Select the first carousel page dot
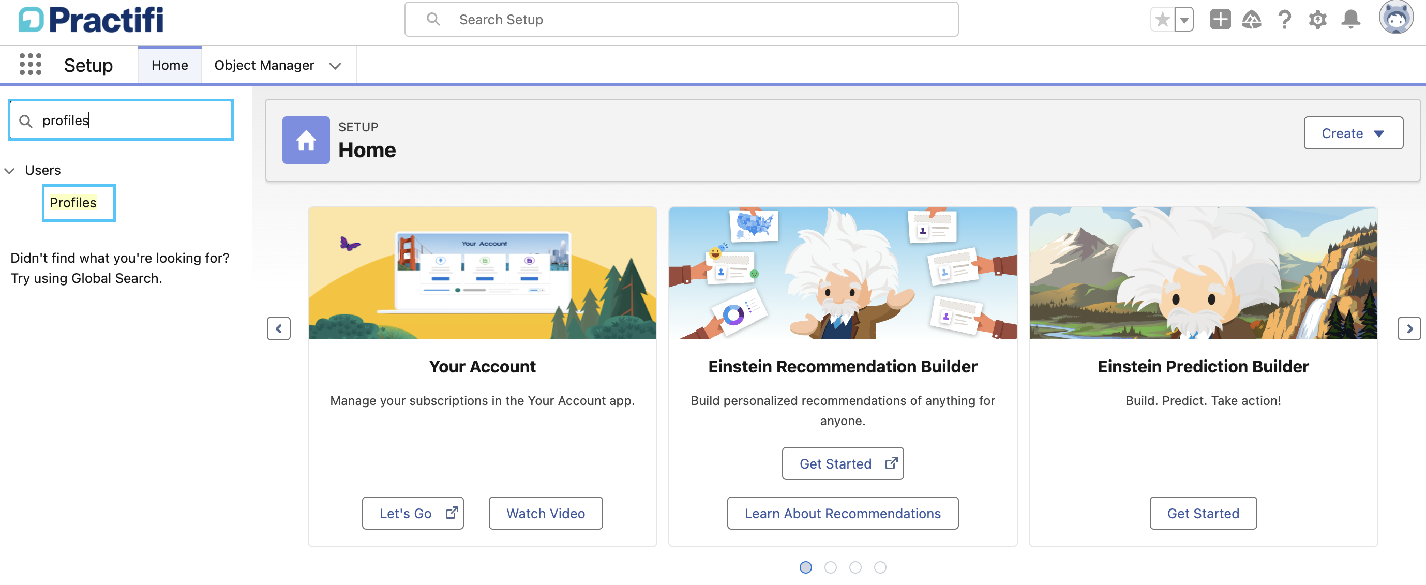The height and width of the screenshot is (585, 1426). point(805,567)
